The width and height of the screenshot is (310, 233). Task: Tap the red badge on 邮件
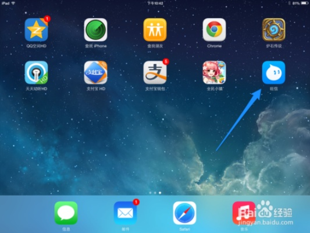136,202
